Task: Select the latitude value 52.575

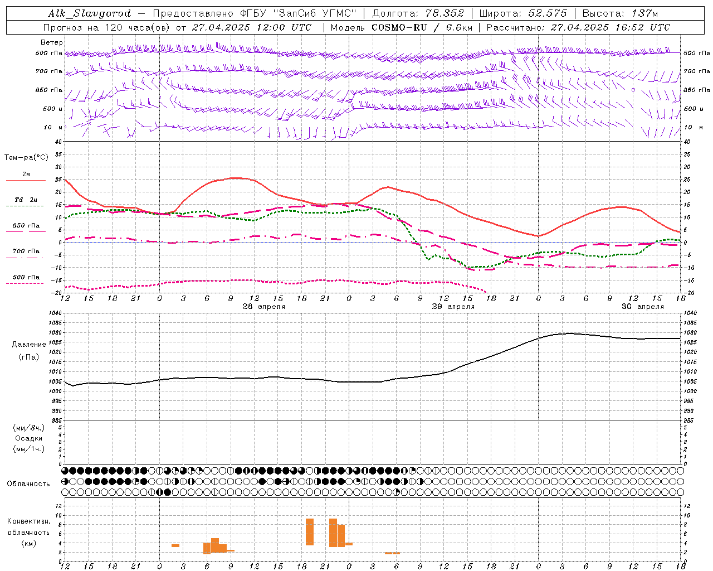Action: (x=548, y=13)
